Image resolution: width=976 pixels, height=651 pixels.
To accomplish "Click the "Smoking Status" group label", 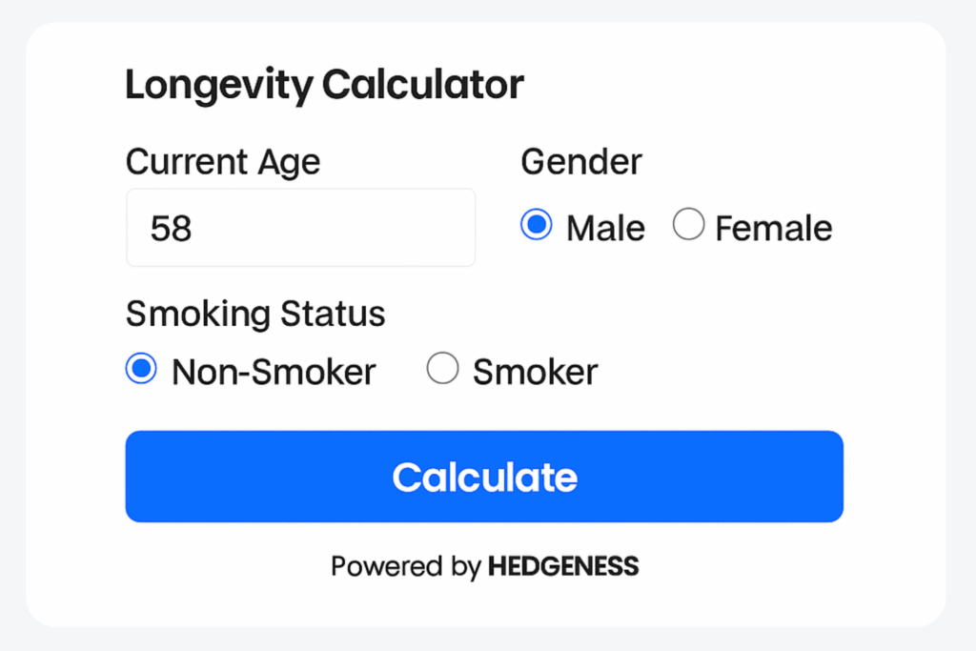I will (255, 314).
